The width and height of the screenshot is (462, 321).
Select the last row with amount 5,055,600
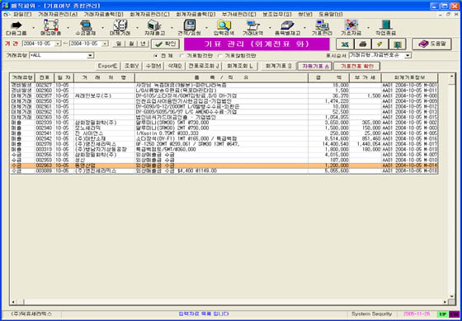pyautogui.click(x=224, y=171)
